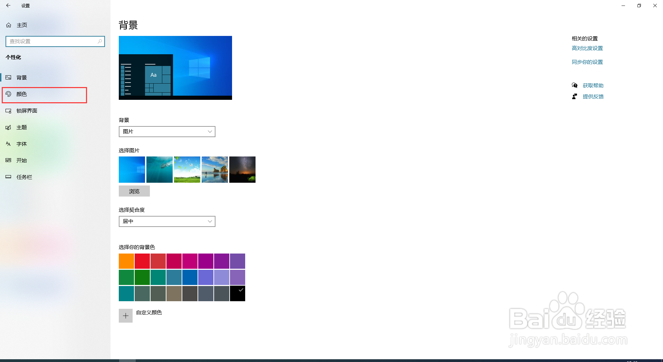Select the orange background color swatch
This screenshot has width=663, height=362.
126,261
